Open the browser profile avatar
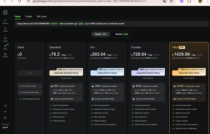 (200, 1)
